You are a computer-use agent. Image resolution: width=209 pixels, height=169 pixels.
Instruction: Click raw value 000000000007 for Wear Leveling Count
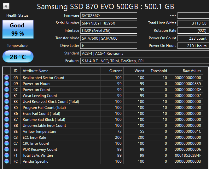(188, 96)
